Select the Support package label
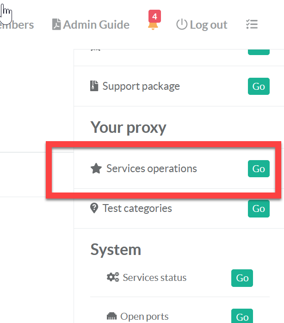Image resolution: width=284 pixels, height=323 pixels. (x=141, y=86)
